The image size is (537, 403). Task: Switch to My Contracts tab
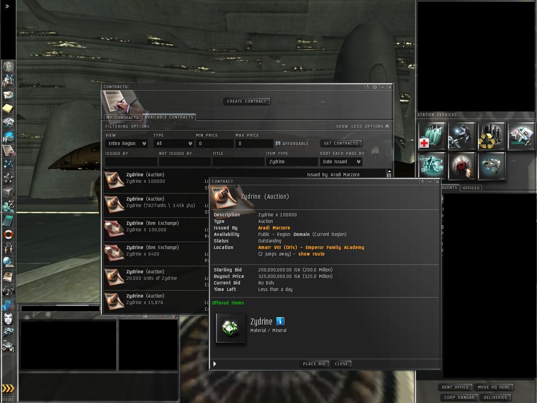[123, 118]
